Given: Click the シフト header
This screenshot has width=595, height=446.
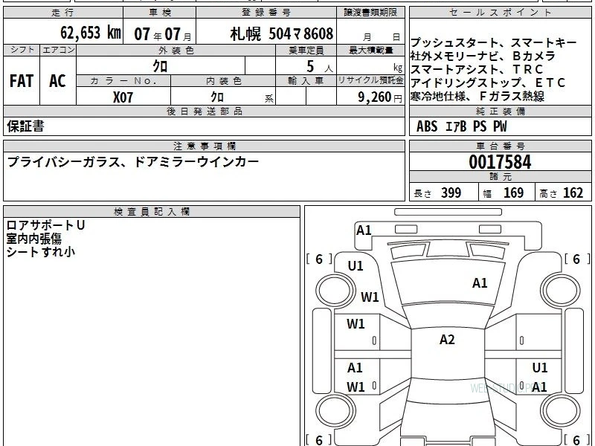Looking at the screenshot, I should [x=22, y=50].
